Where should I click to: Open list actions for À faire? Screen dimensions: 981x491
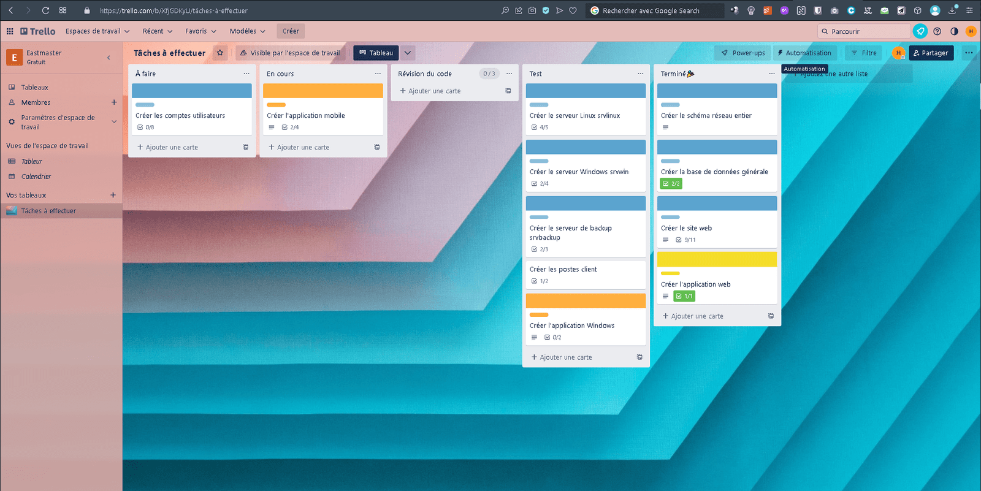pyautogui.click(x=246, y=74)
